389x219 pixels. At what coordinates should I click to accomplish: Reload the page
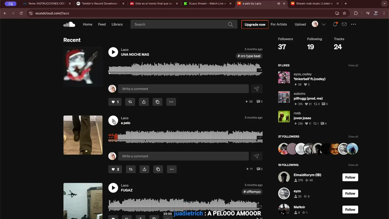(x=21, y=13)
